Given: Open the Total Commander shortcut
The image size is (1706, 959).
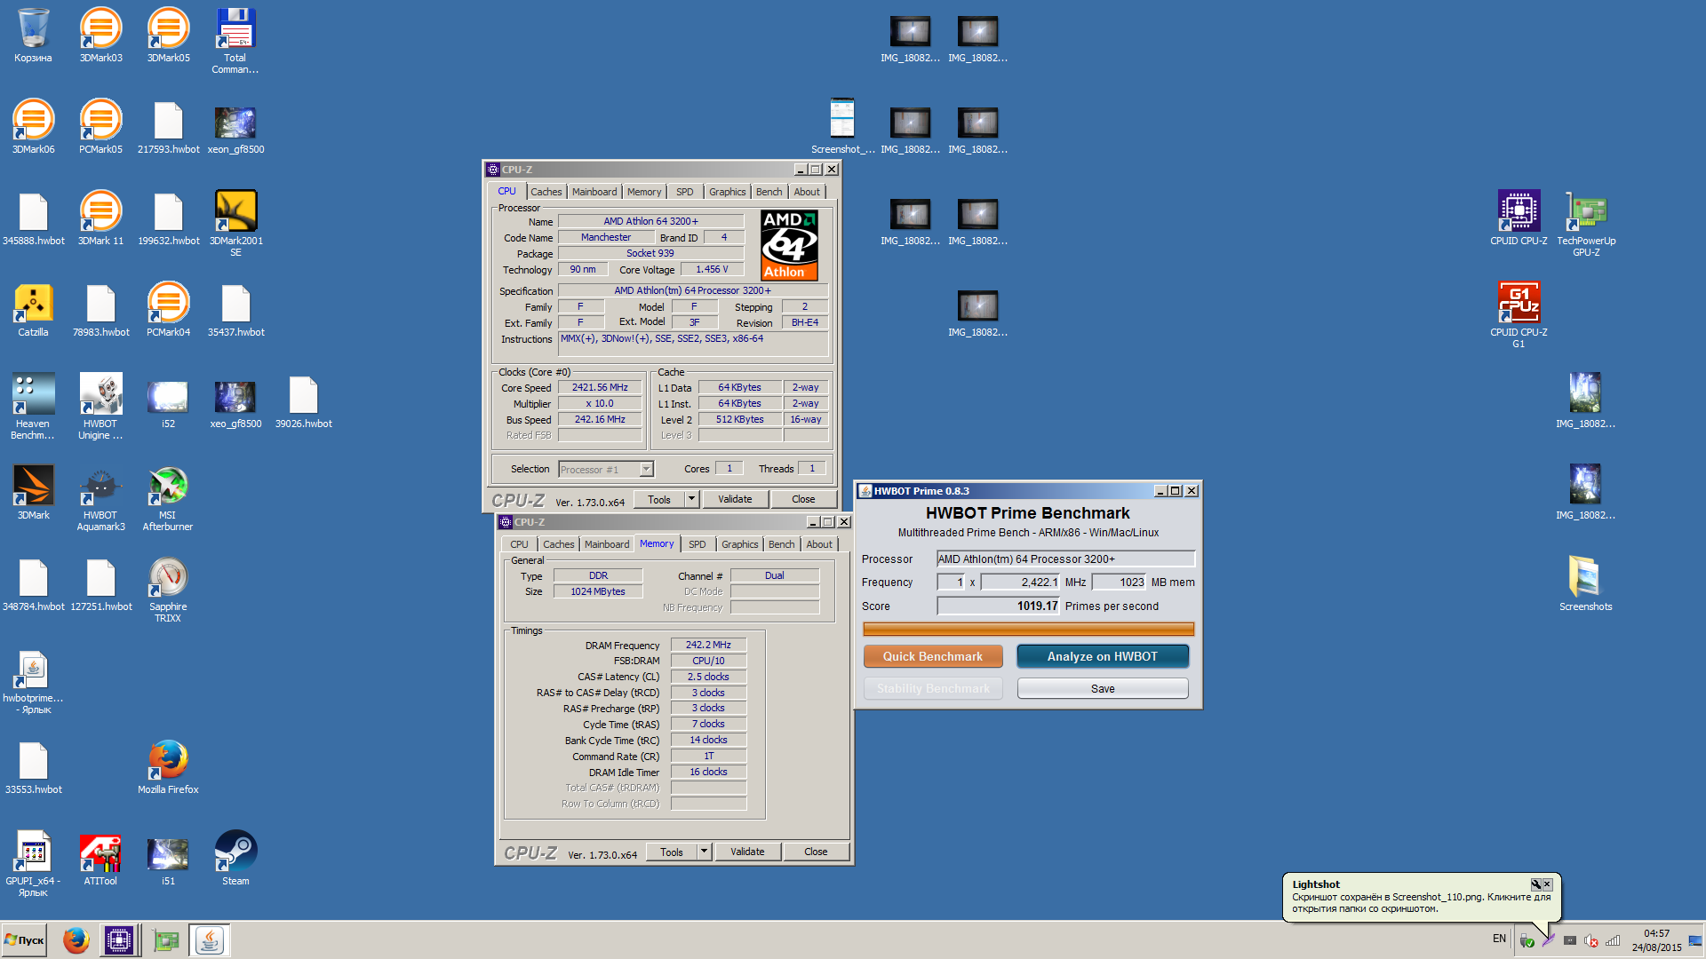Looking at the screenshot, I should pos(235,41).
